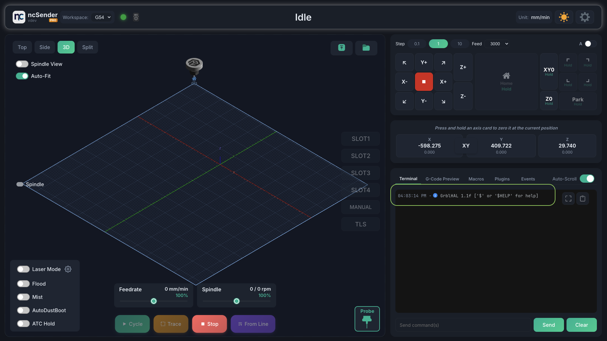Open the Unit mm/min selector
Screen dimensions: 607x341
pyautogui.click(x=534, y=17)
